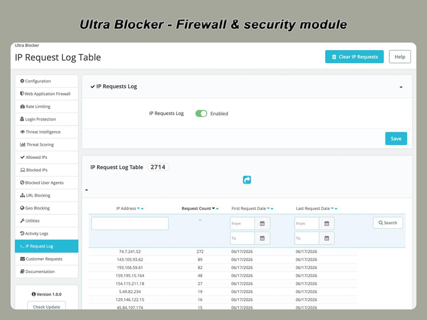Screen dimensions: 427x320
Task: Click the Search button
Action: click(388, 222)
